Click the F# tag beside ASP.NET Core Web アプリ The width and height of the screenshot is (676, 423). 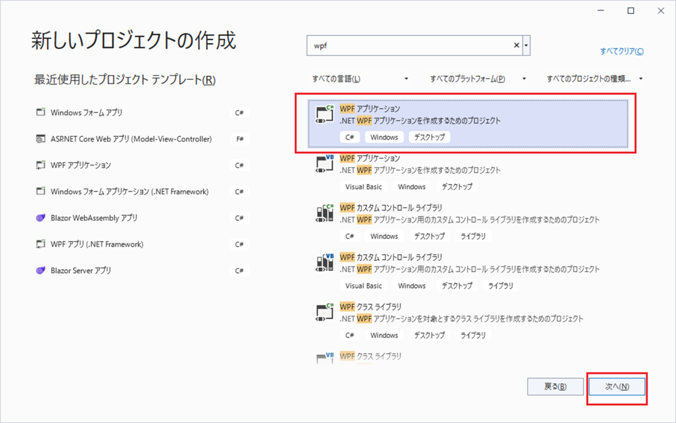tap(239, 139)
